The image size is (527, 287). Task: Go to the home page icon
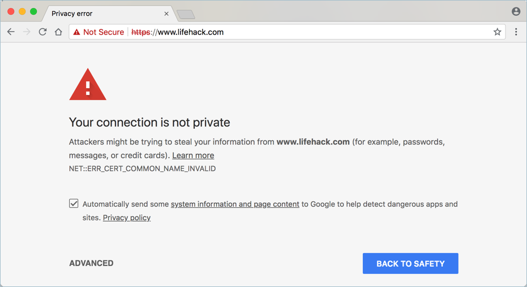(x=58, y=32)
